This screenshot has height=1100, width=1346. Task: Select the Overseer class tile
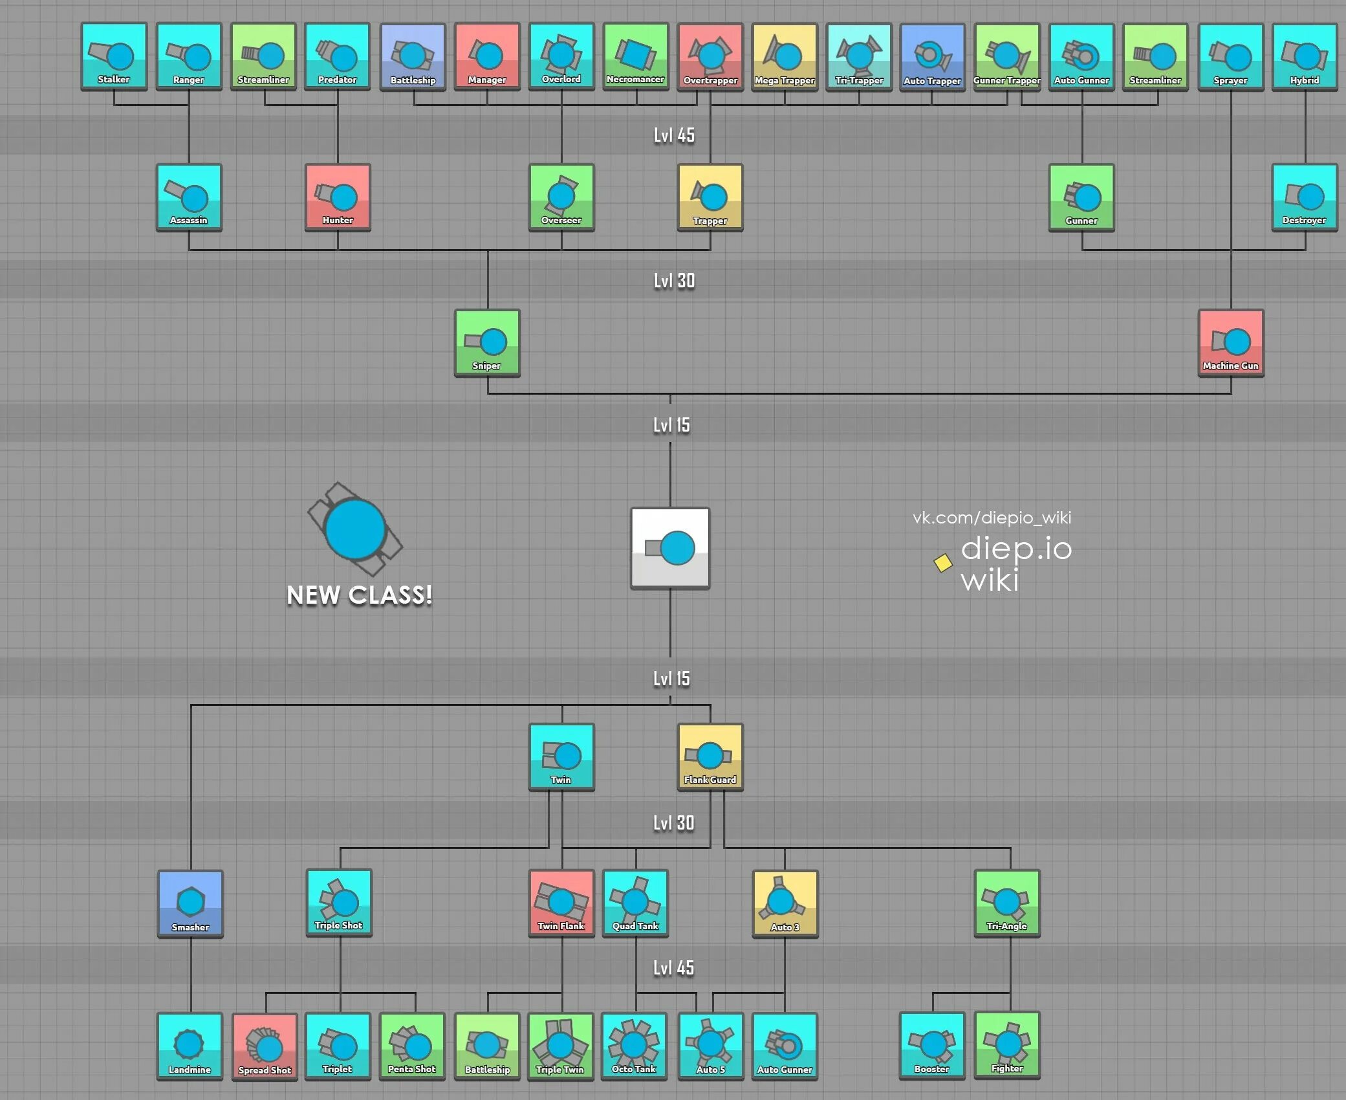click(561, 197)
